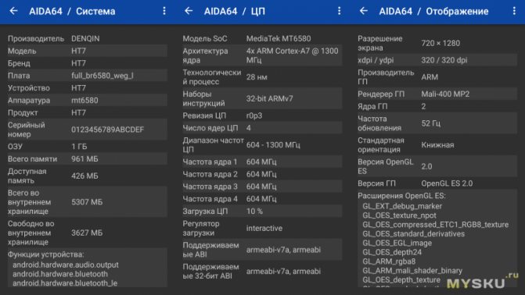
Task: Tap the Загрузка ЦП 10 % row
Action: point(262,211)
